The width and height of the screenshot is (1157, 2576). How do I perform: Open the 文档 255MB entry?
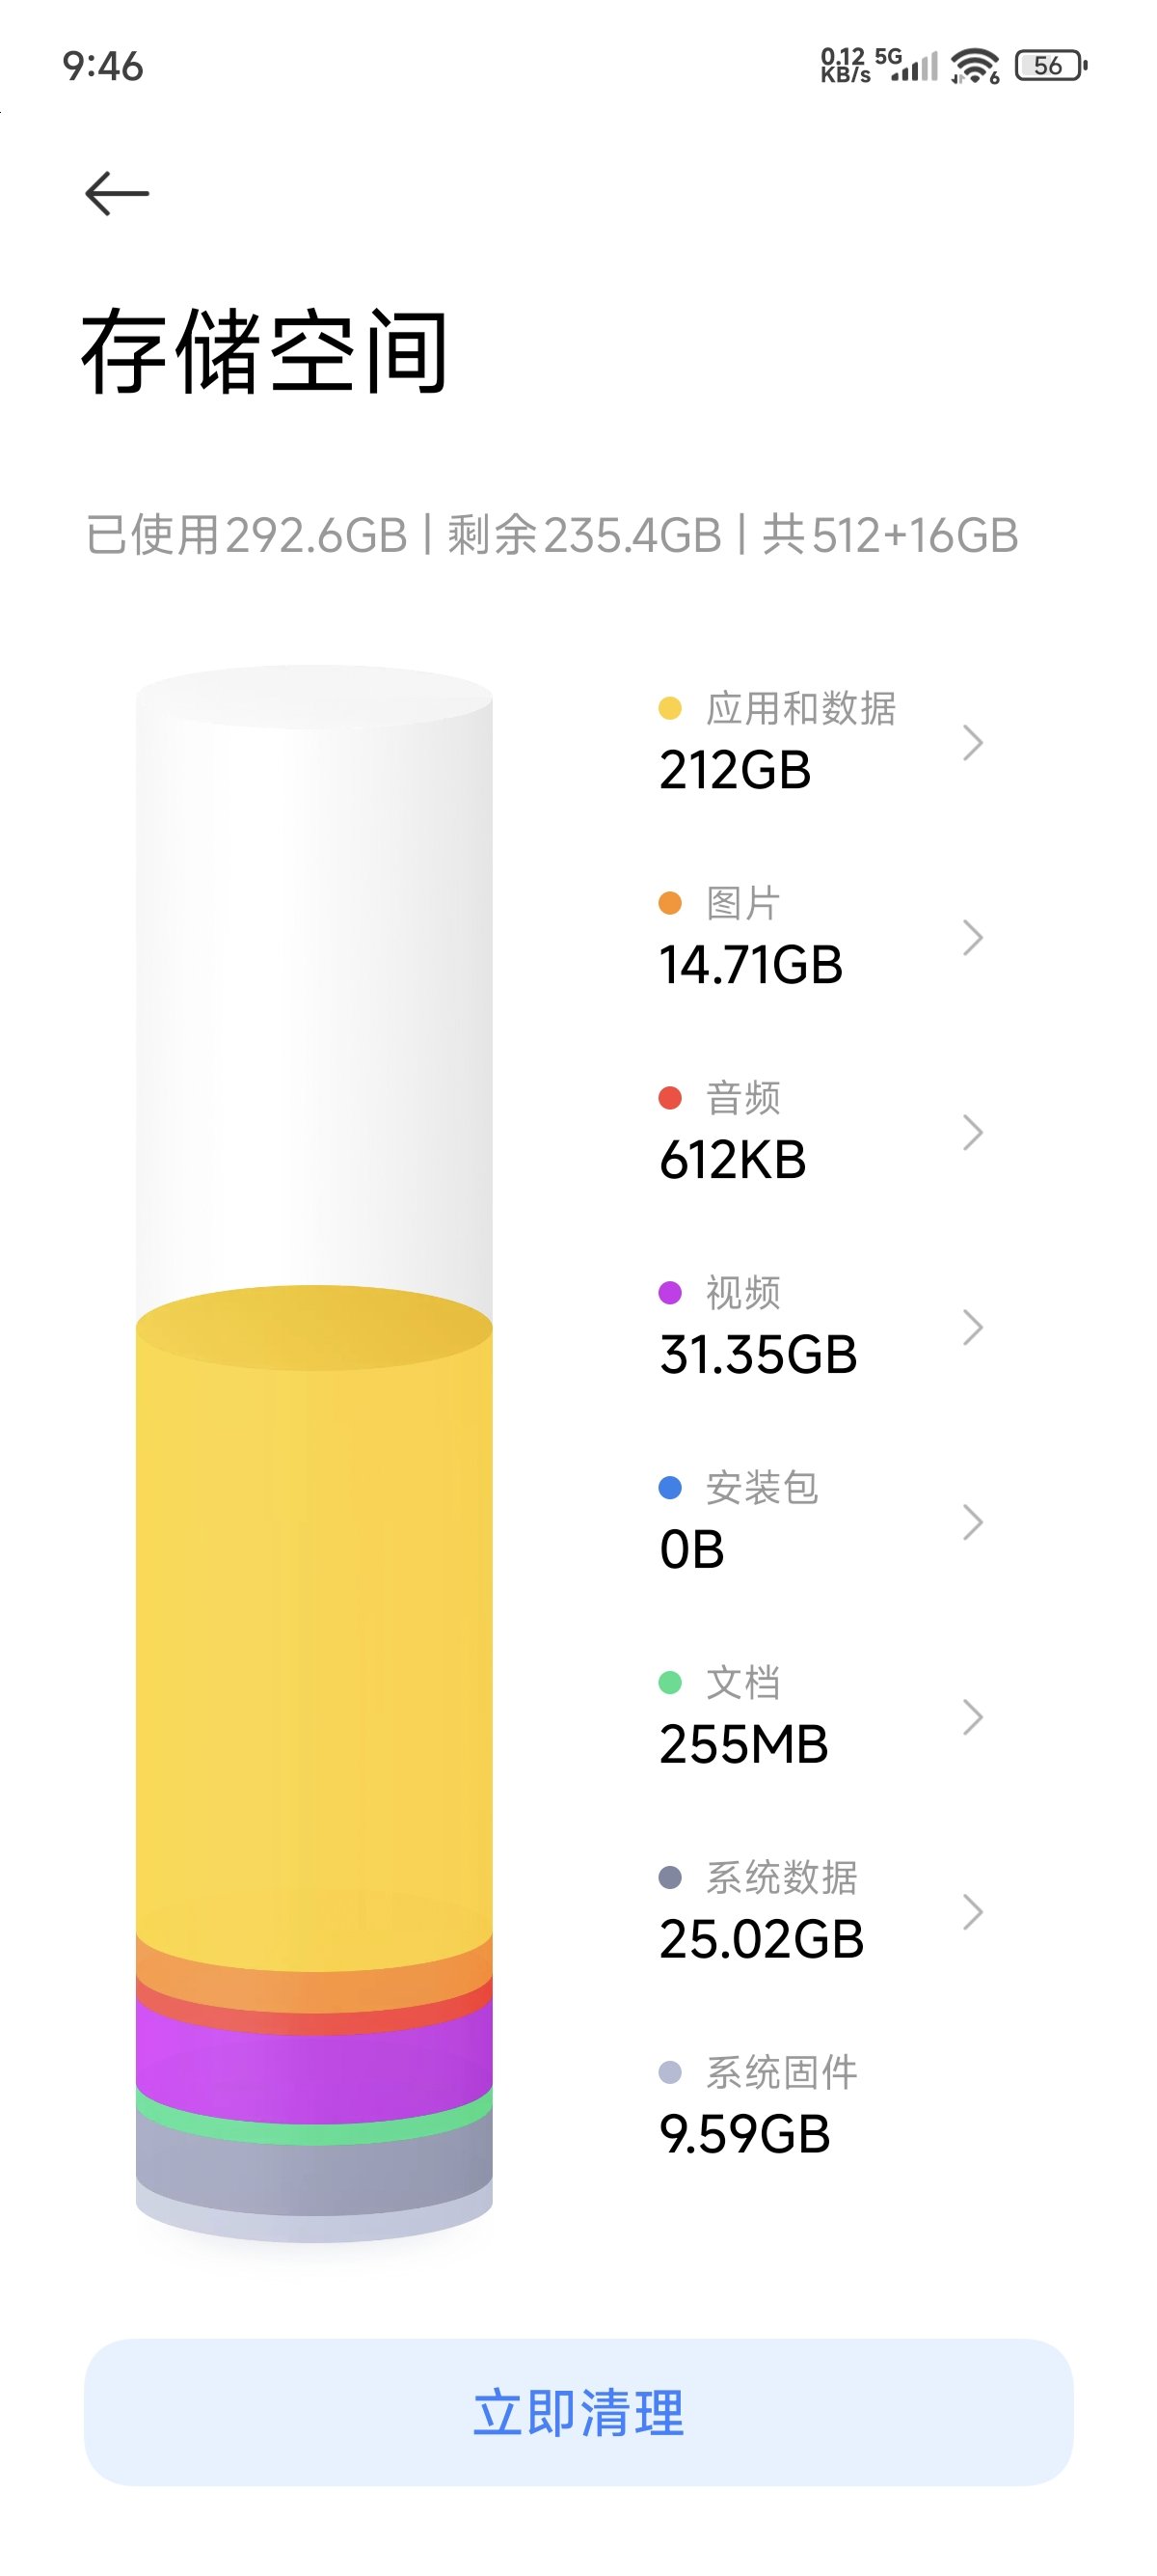coord(821,1717)
